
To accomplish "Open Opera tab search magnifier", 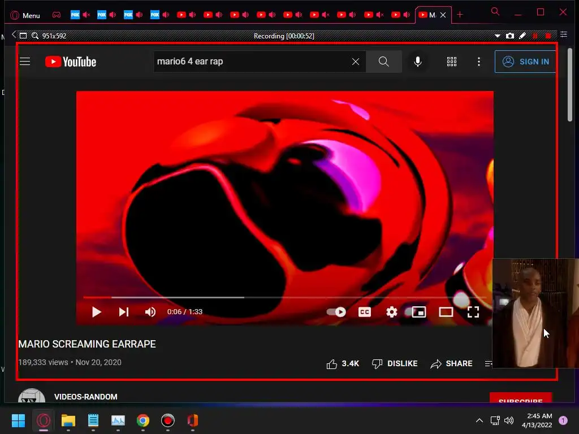I will [x=495, y=12].
